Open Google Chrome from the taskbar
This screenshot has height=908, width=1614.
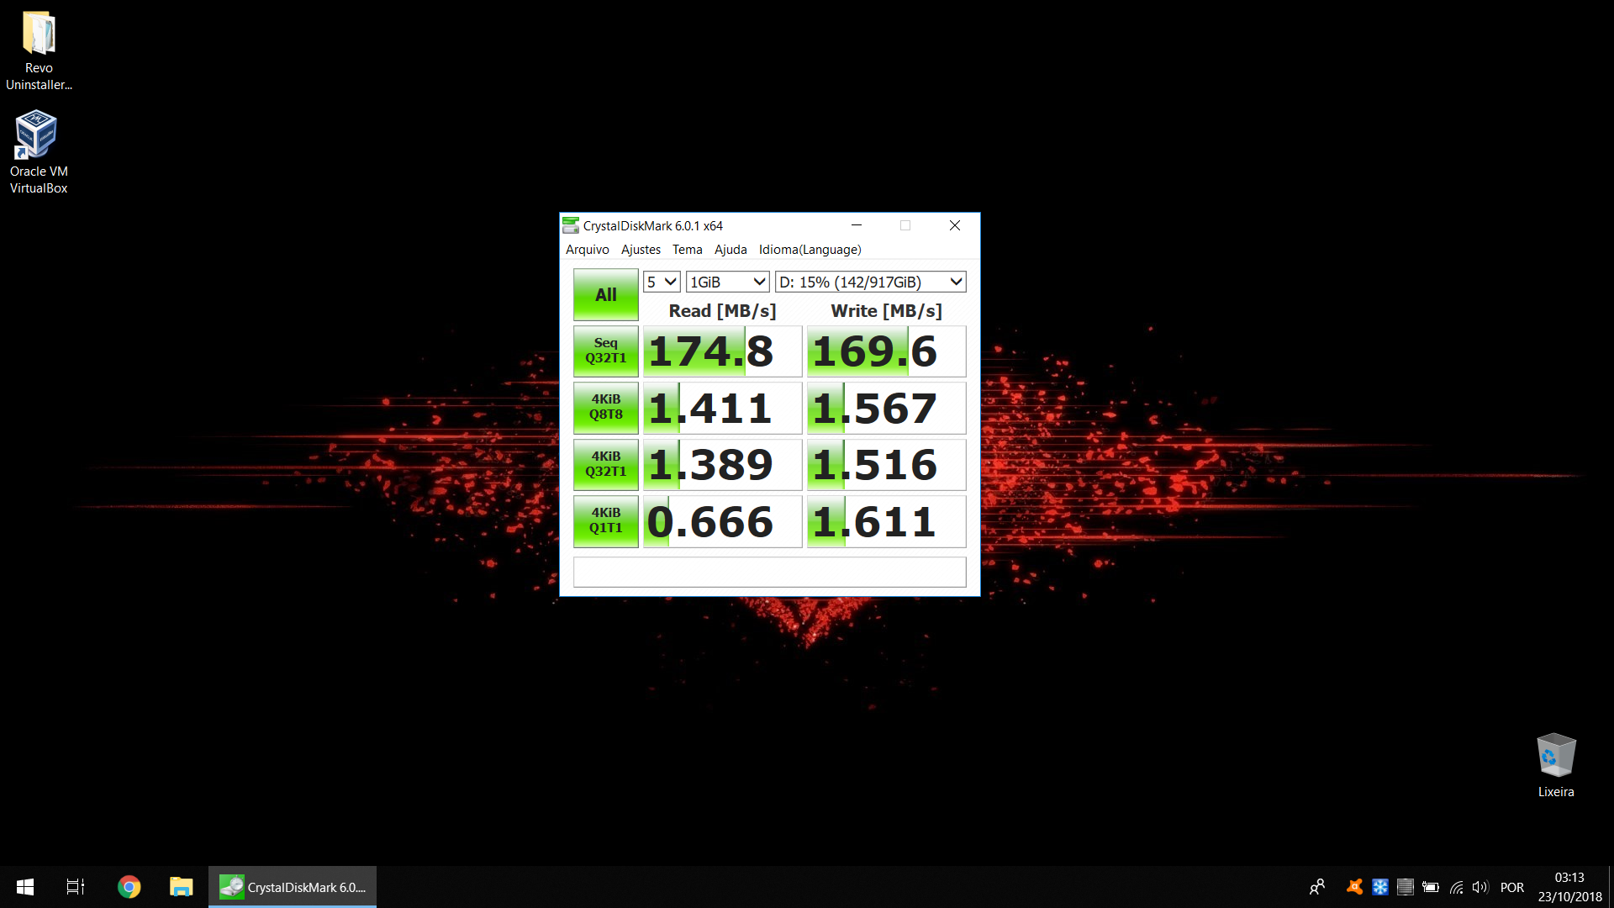(129, 887)
